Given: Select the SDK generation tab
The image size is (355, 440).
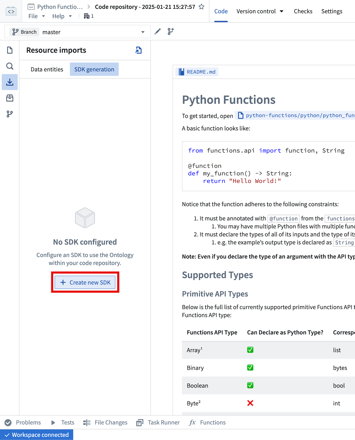Looking at the screenshot, I should (x=94, y=69).
